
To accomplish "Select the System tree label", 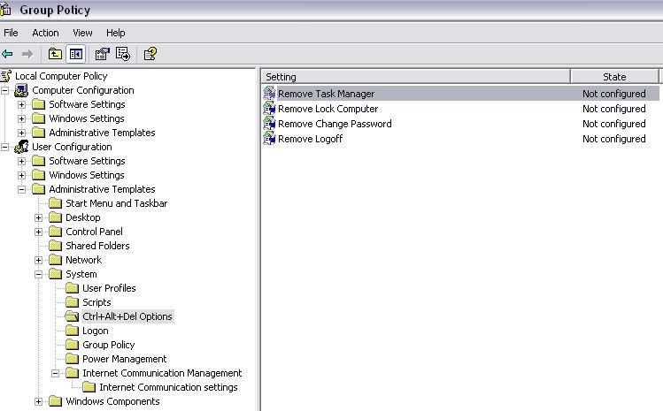I will pyautogui.click(x=81, y=274).
